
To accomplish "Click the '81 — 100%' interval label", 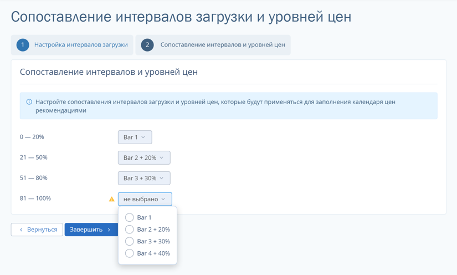I will click(x=35, y=198).
